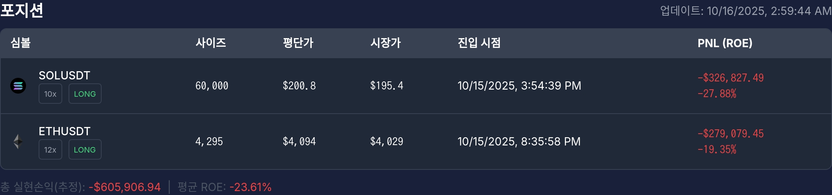
Task: Click the ETHUSDT ROE value -19.35%
Action: [717, 149]
